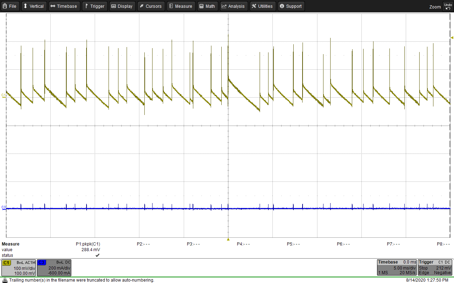Click the P1 status checkmark
454x283 pixels.
(x=98, y=255)
